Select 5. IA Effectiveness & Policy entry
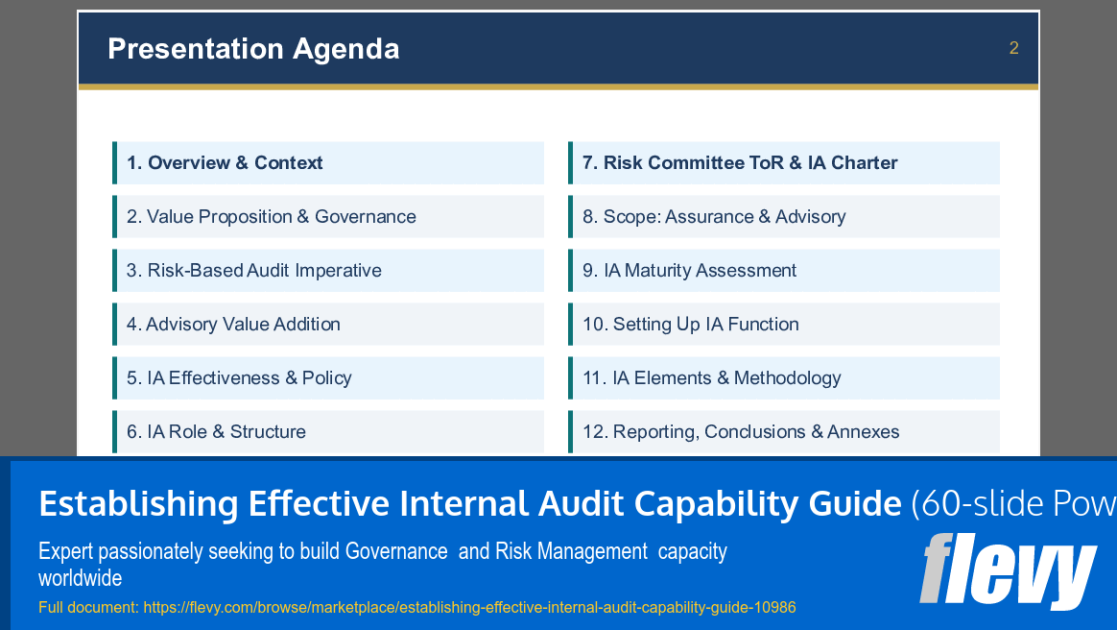This screenshot has width=1117, height=630. click(329, 377)
